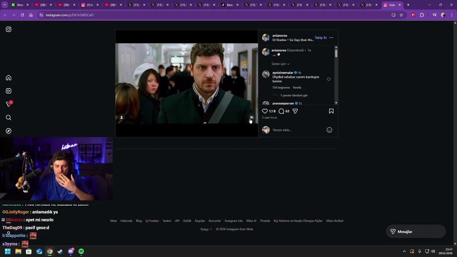Bookmark this page with the star icon
The image size is (457, 257).
[401, 15]
